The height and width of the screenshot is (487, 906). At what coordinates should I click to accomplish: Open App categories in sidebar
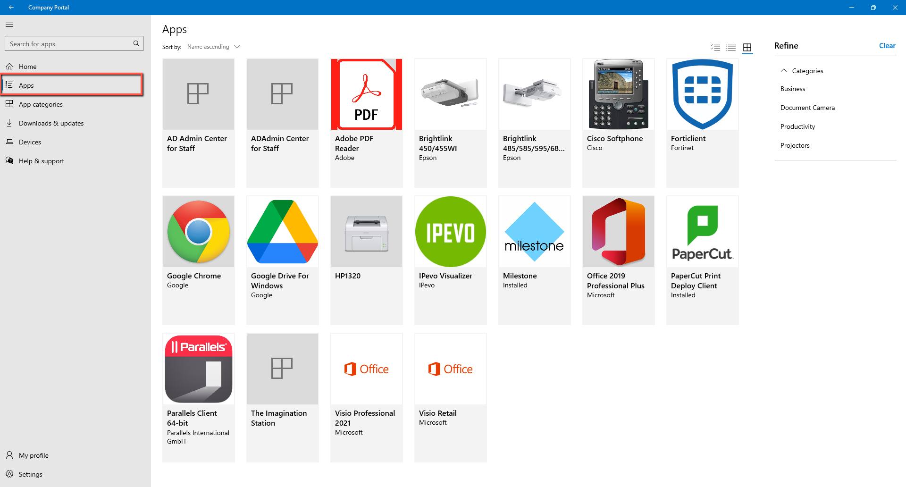(x=41, y=104)
